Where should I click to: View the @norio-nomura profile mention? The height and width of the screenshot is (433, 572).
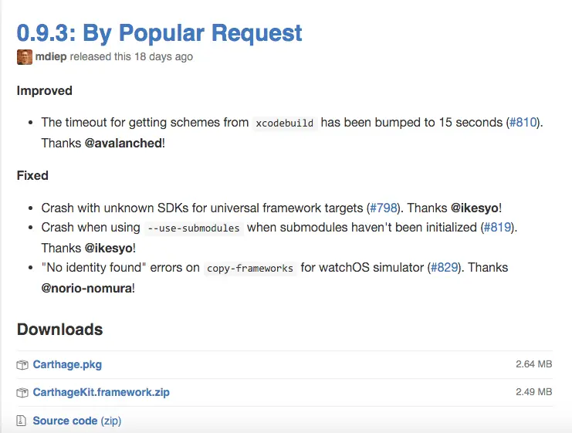click(x=86, y=288)
